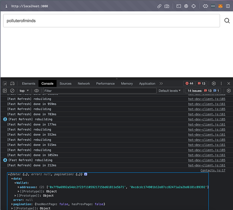Open the 'top' JavaScript context dropdown

coord(24,91)
